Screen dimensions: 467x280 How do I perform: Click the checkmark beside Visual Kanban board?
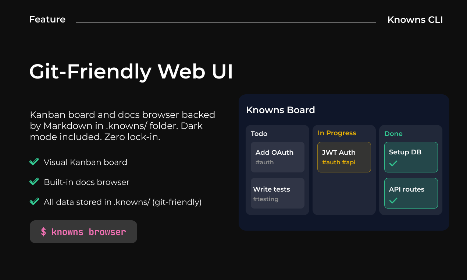(x=34, y=162)
